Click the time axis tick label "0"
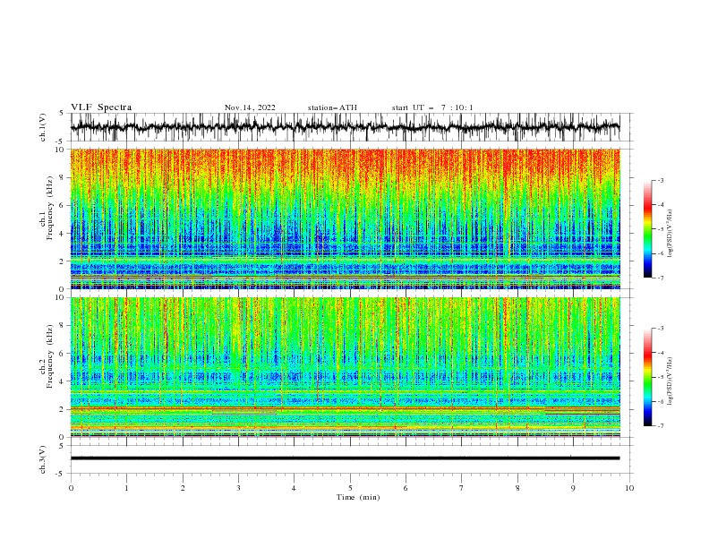The image size is (709, 548). pos(71,488)
